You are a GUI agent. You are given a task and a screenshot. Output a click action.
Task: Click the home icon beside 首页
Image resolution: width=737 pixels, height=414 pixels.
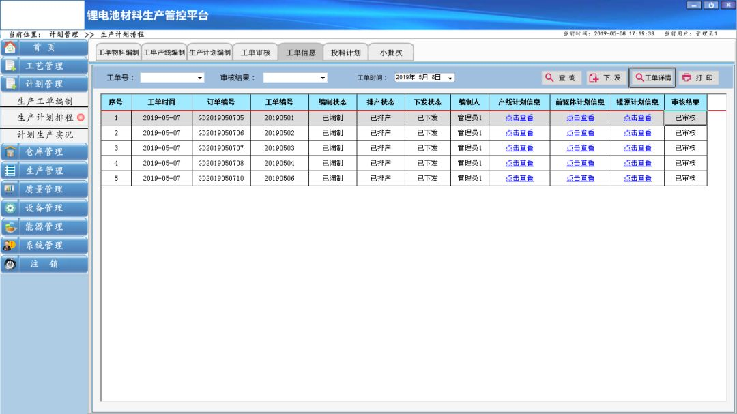point(10,48)
